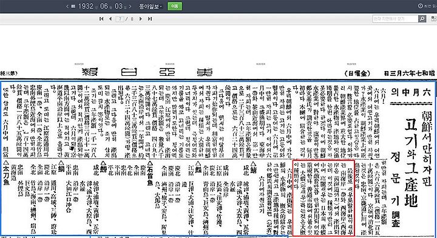Go to the next date arrow
Image resolution: width=437 pixels, height=238 pixels.
coord(130,6)
